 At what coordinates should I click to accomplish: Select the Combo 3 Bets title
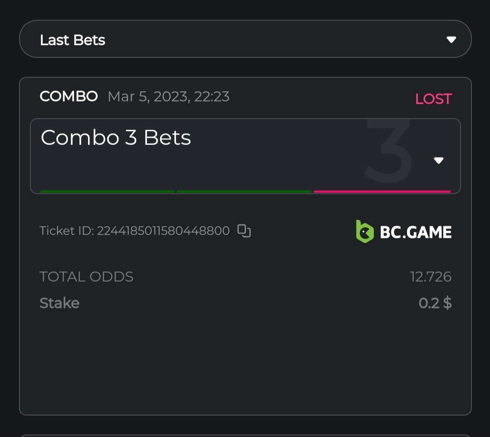[116, 137]
